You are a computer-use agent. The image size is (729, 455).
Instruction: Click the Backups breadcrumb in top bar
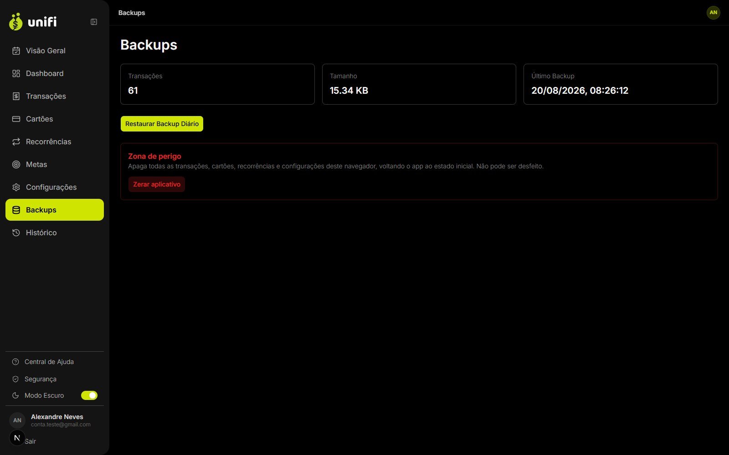tap(132, 13)
